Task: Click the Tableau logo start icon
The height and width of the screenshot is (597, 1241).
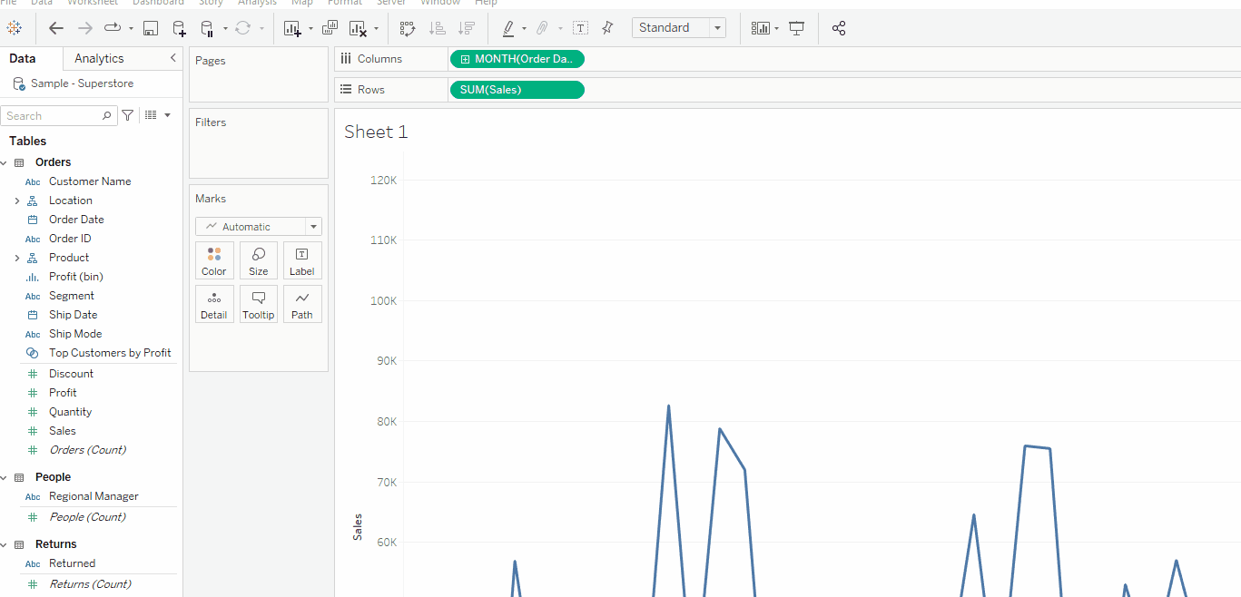Action: pos(15,28)
